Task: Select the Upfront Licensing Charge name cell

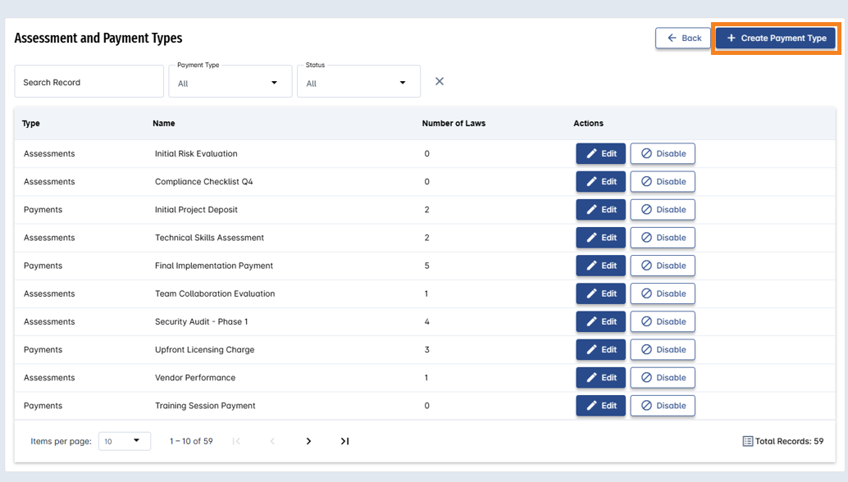Action: [x=204, y=349]
